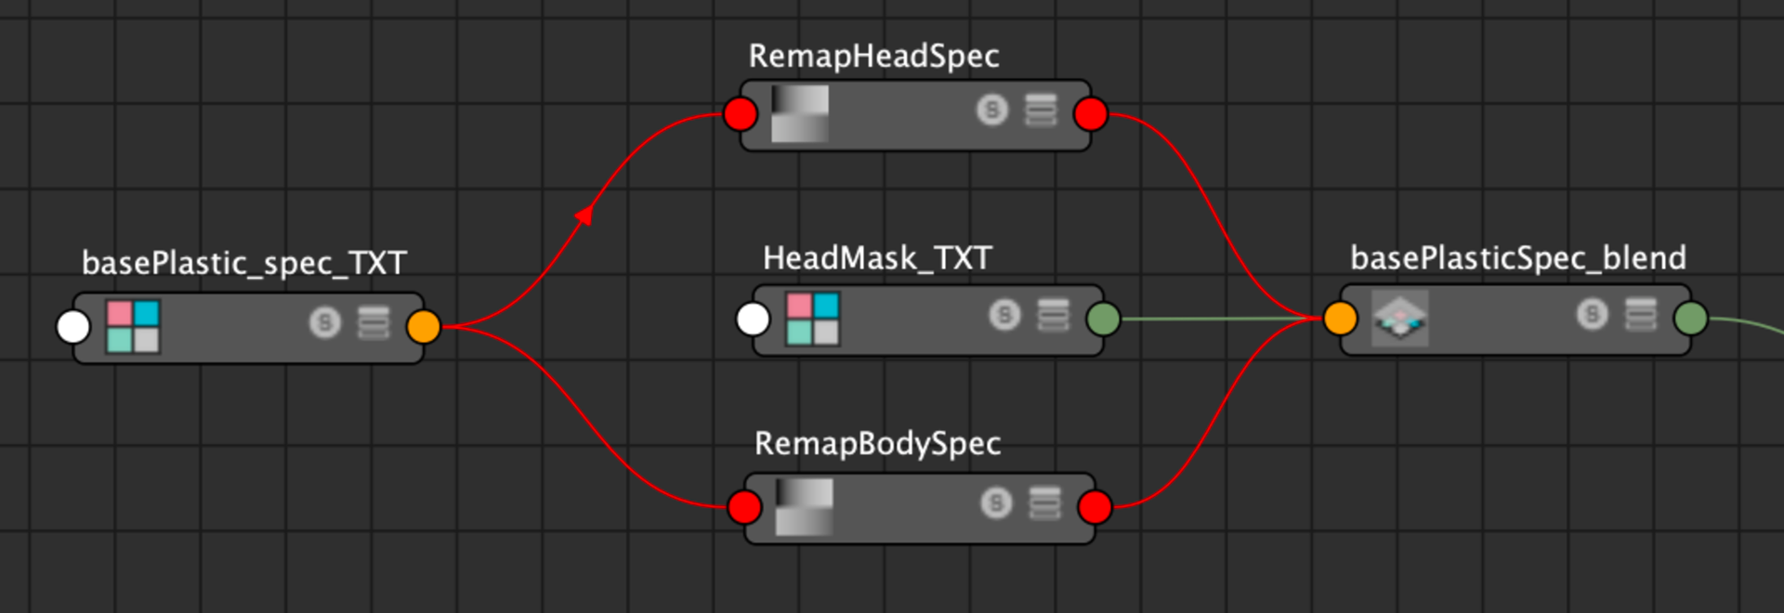
Task: Select the basePlastic_spec_TXT file texture swatch
Action: tap(133, 326)
